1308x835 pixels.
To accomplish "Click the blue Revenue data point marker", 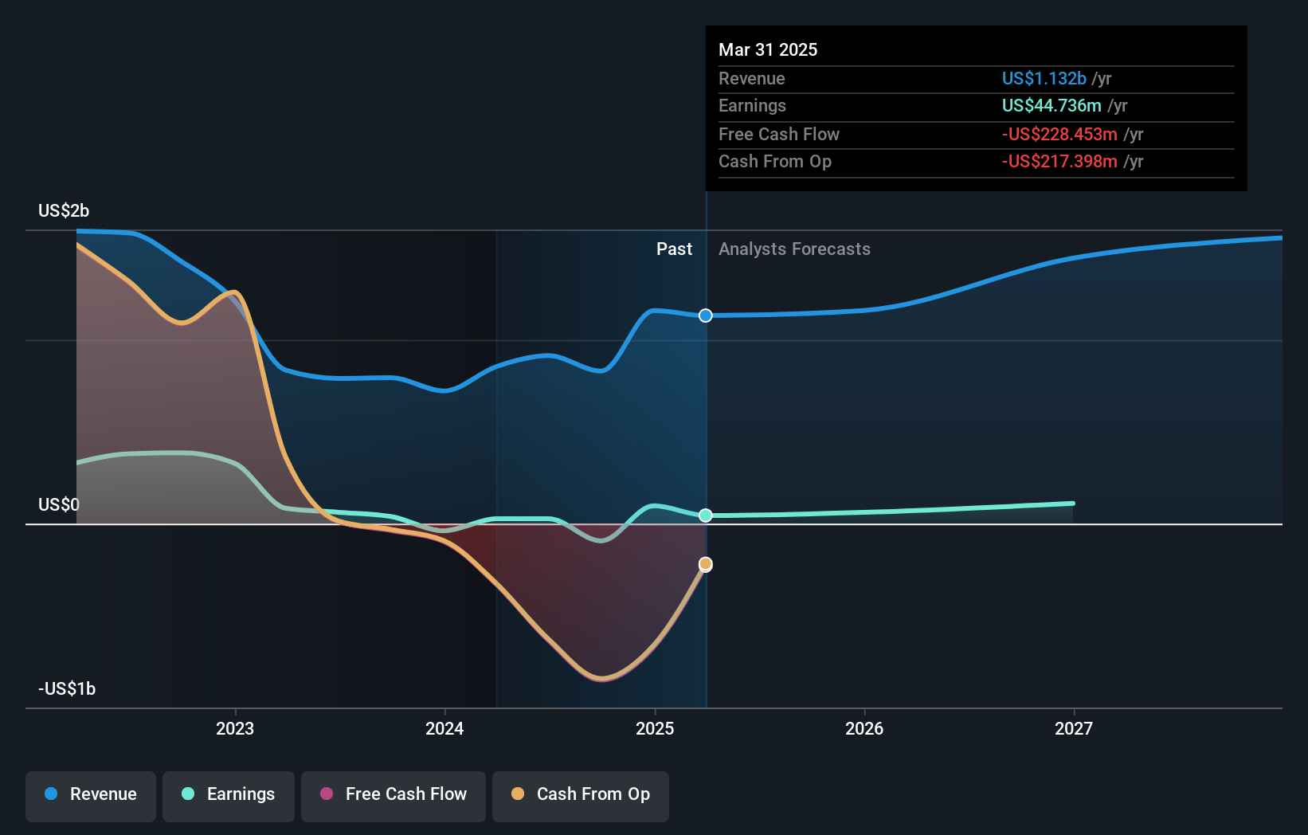I will click(x=706, y=316).
